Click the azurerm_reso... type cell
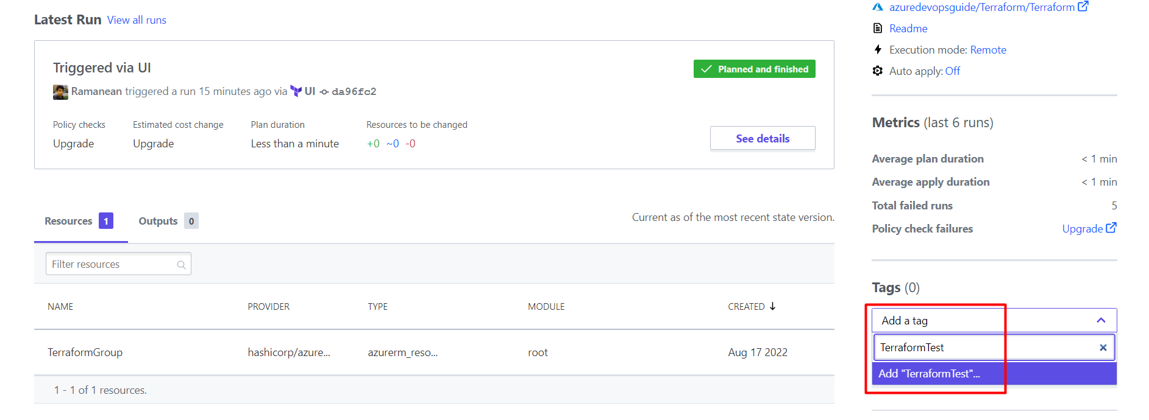The height and width of the screenshot is (420, 1149). (403, 352)
